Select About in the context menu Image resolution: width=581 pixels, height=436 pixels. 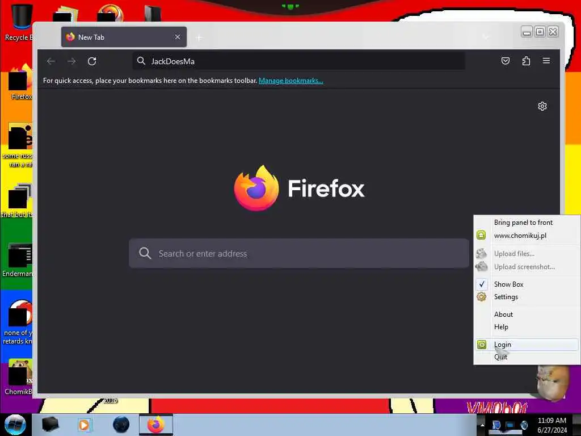coord(503,315)
